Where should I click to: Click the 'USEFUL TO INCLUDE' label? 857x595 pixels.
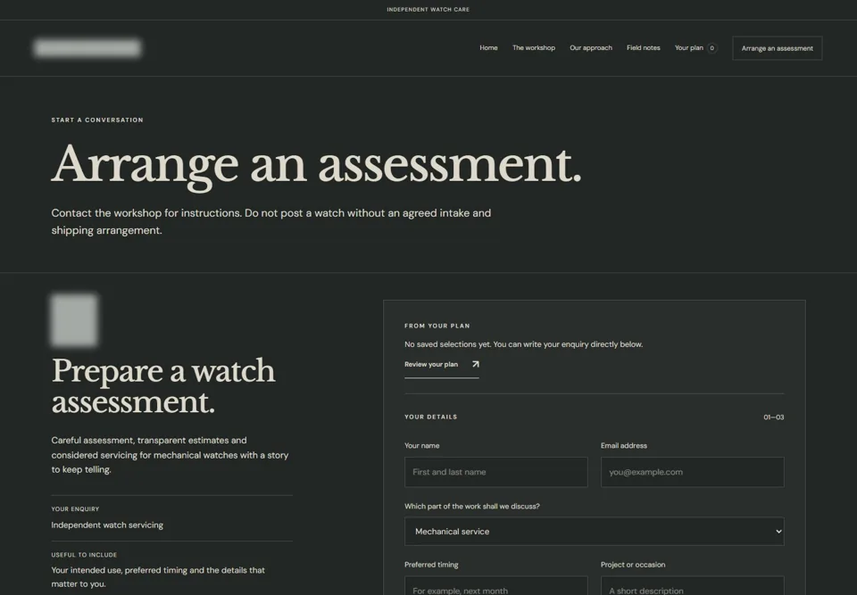click(x=84, y=555)
